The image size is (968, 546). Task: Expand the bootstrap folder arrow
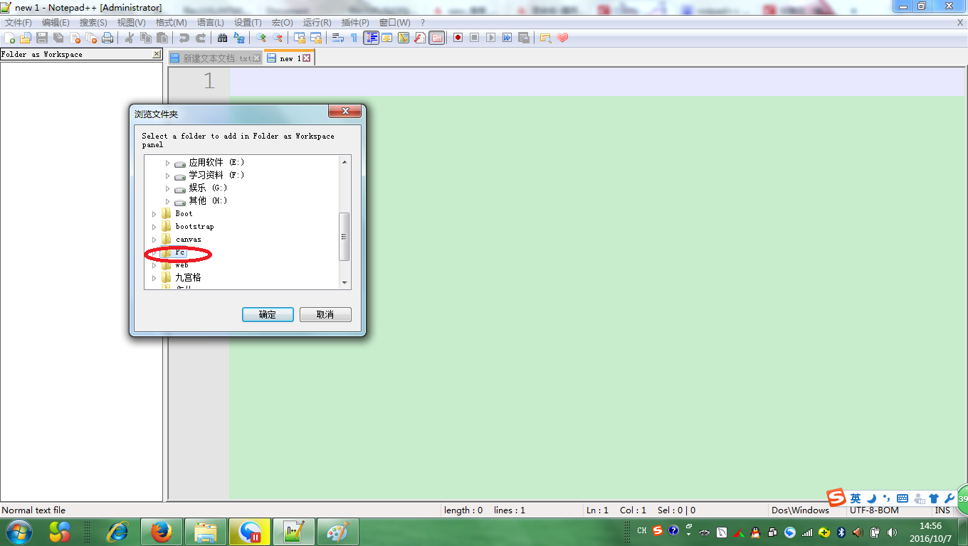tap(154, 227)
